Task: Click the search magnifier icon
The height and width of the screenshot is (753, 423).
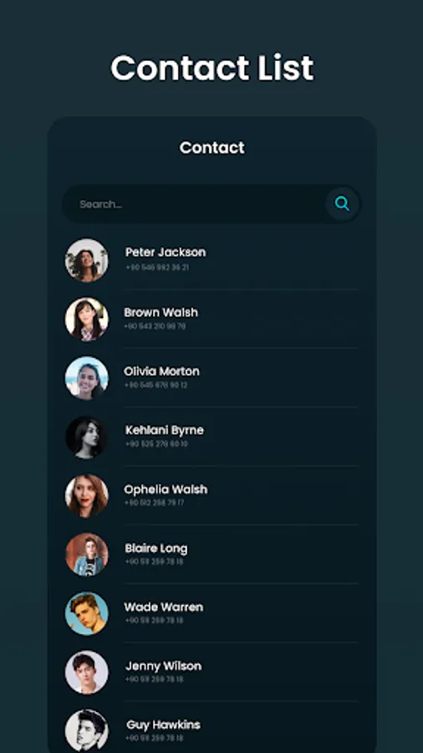Action: point(342,203)
